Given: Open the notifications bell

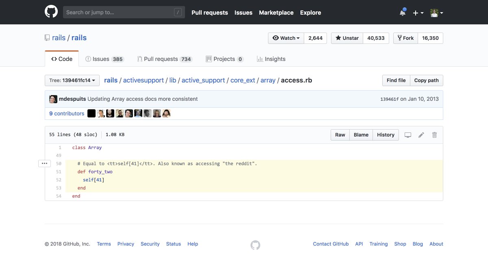Looking at the screenshot, I should pyautogui.click(x=403, y=12).
